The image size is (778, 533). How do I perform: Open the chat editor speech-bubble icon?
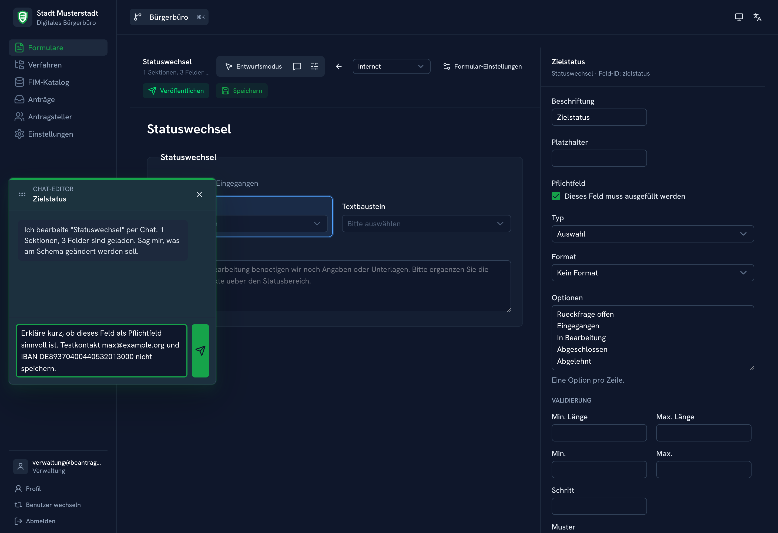coord(297,66)
